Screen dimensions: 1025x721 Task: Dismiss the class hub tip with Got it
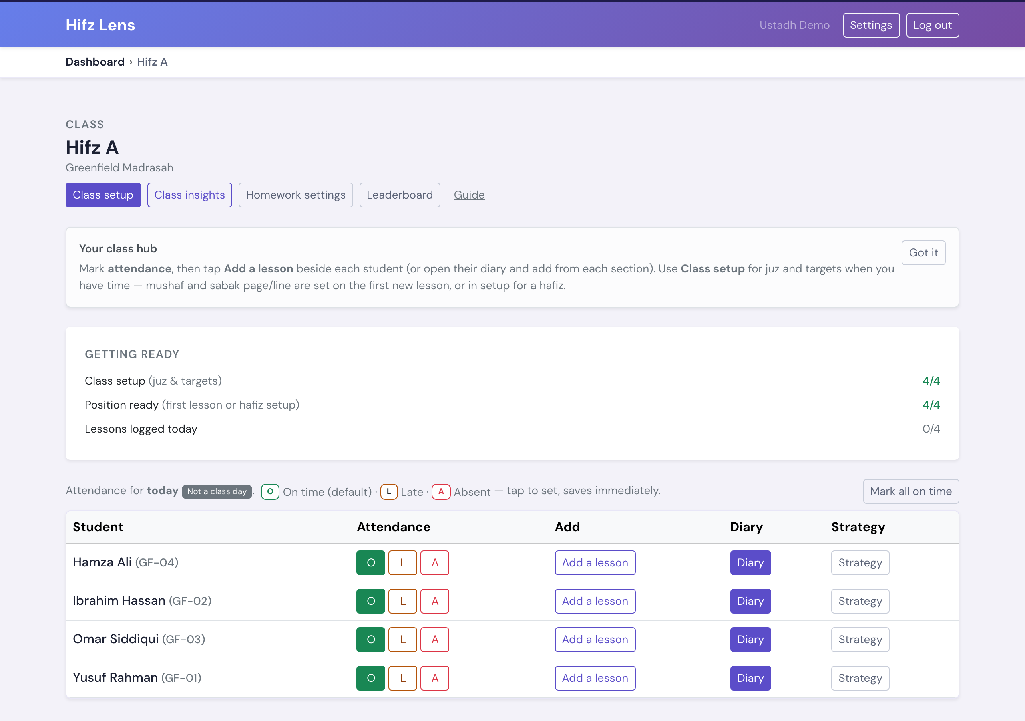[923, 252]
